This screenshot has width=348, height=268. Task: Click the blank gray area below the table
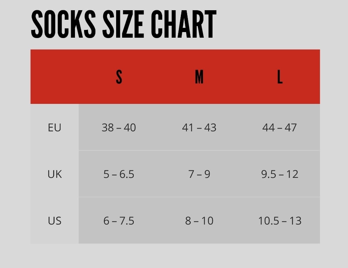point(174,256)
